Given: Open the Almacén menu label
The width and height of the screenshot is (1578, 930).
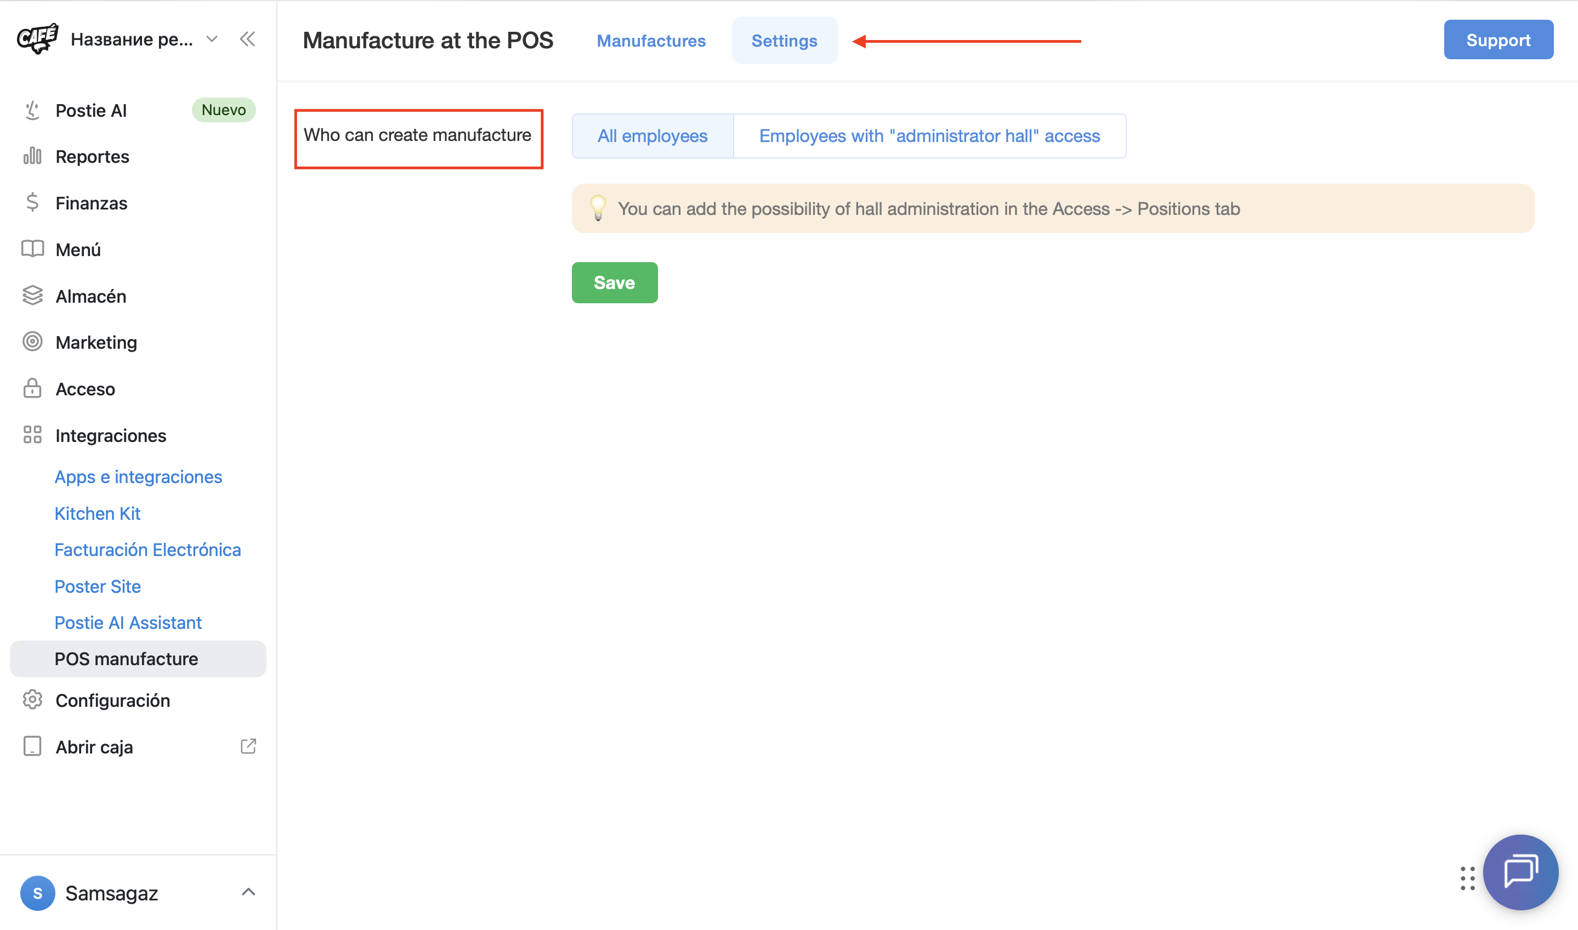Looking at the screenshot, I should (x=91, y=296).
